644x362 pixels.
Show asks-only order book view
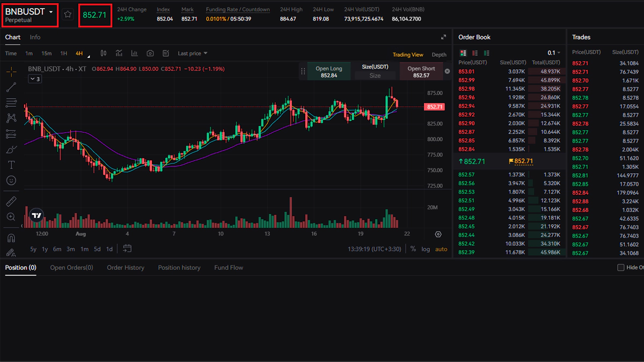(475, 53)
